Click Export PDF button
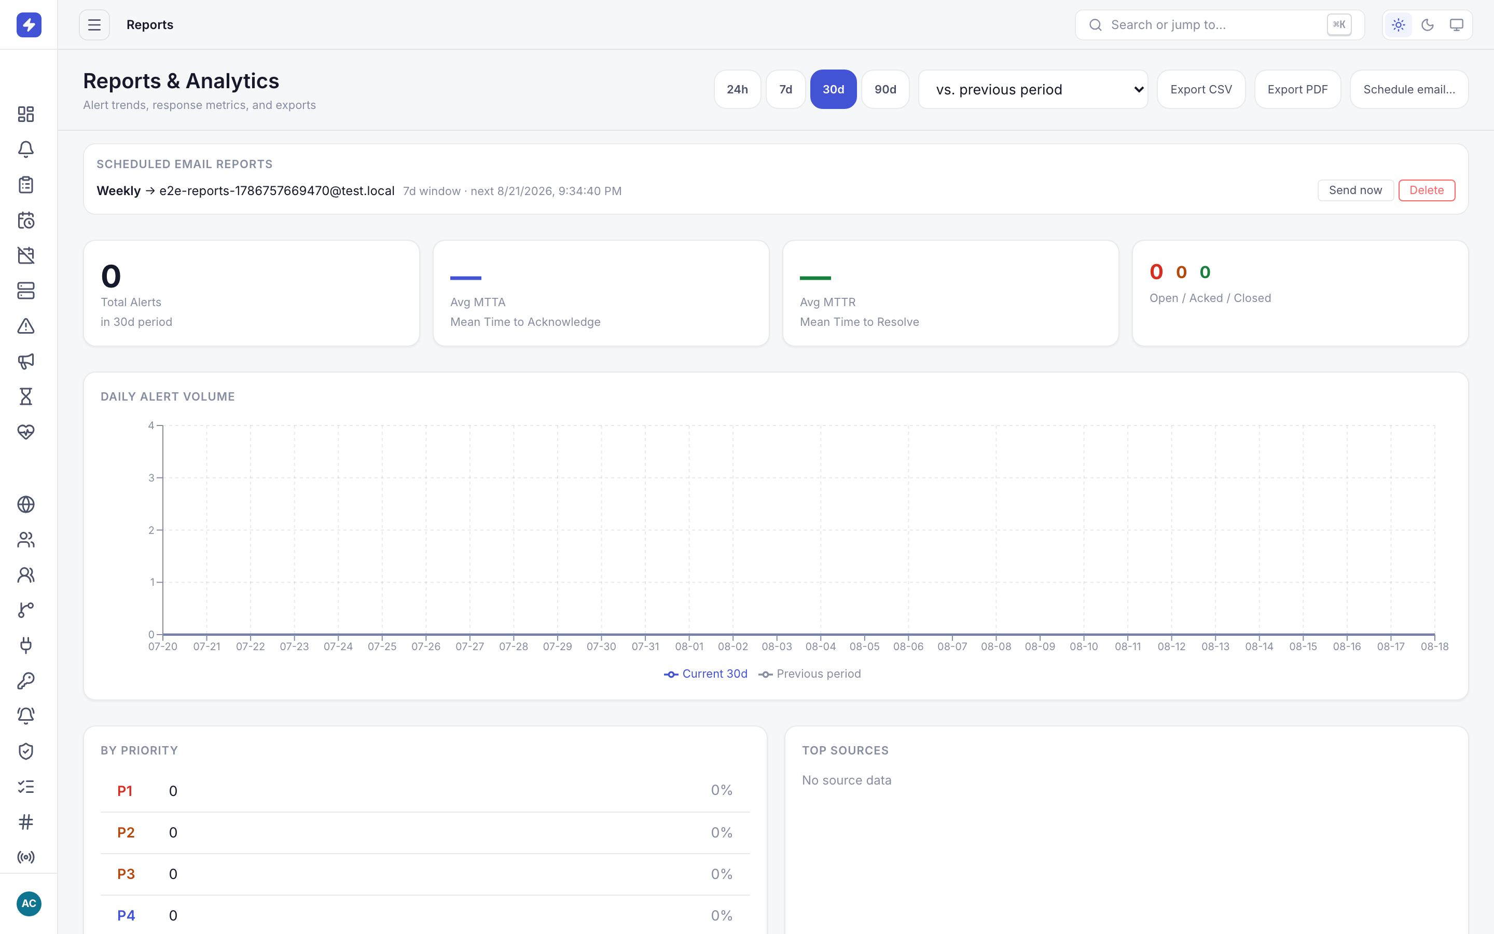 (x=1297, y=89)
